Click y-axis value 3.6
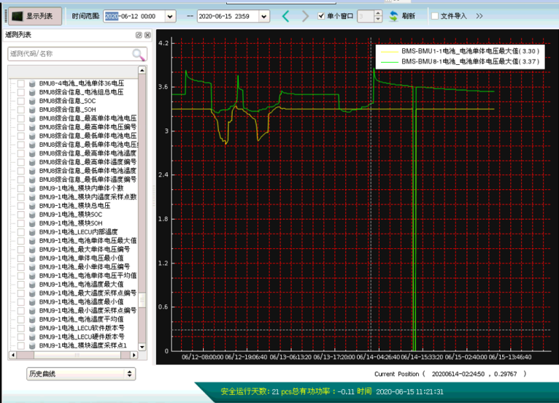Screen dimensions: 559x403 click(163, 87)
